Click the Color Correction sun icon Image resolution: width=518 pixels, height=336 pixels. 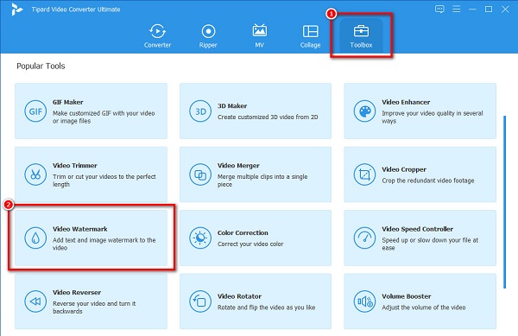[x=200, y=238]
